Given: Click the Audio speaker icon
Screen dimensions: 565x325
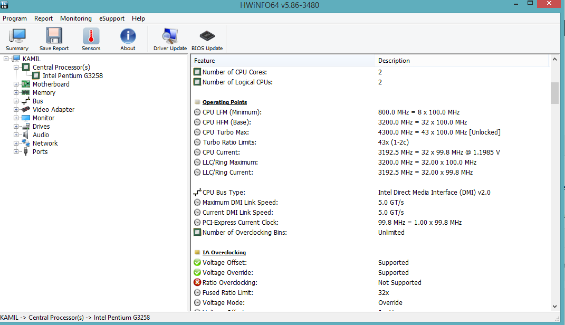Looking at the screenshot, I should coord(26,135).
